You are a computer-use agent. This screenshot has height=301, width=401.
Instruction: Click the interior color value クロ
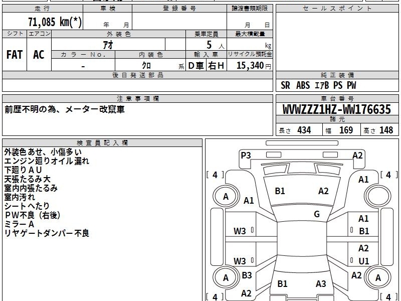coord(146,66)
